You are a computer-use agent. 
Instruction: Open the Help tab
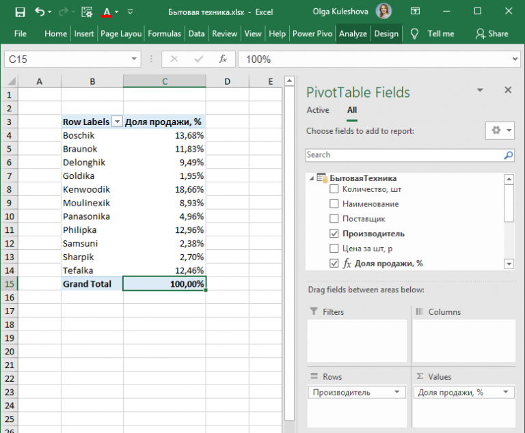click(x=278, y=33)
